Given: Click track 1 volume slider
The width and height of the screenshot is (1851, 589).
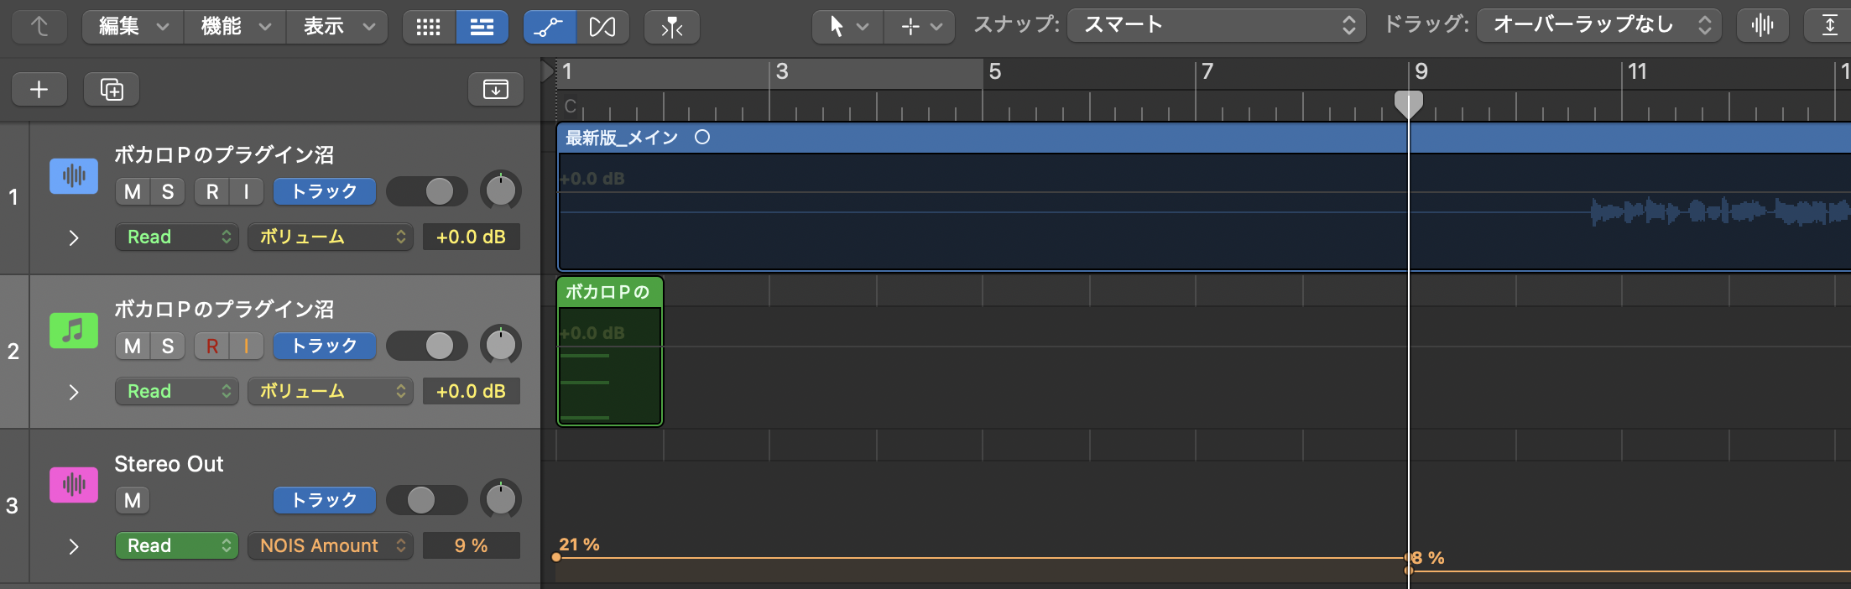Looking at the screenshot, I should (427, 191).
